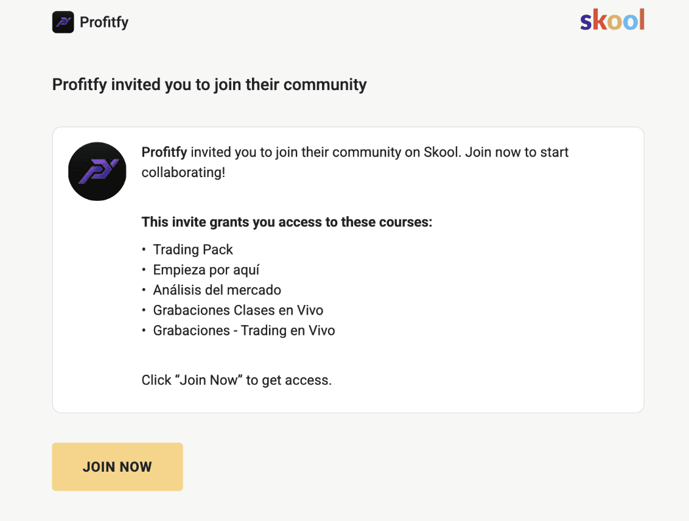Click the bullet before Análisis del mercado
The height and width of the screenshot is (521, 689).
(x=144, y=290)
